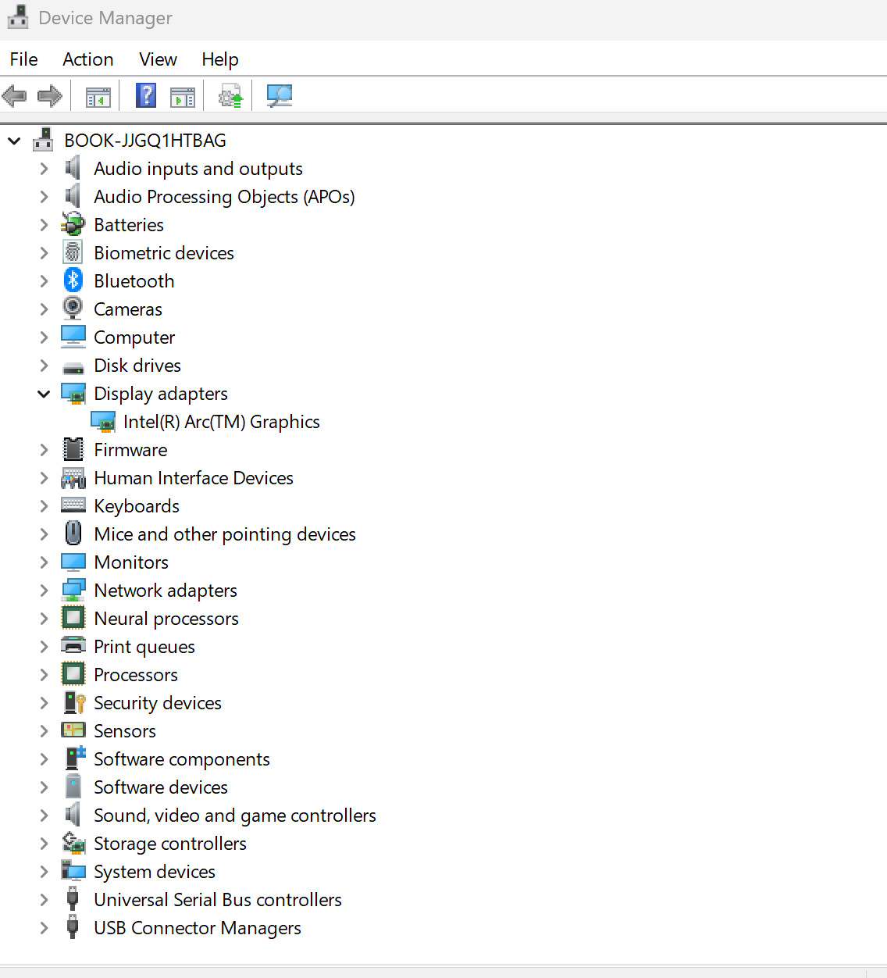887x978 pixels.
Task: Click the Update device driver toolbar icon
Action: tap(230, 96)
